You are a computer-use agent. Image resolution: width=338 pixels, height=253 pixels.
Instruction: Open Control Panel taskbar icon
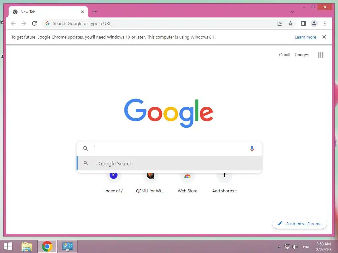(67, 246)
